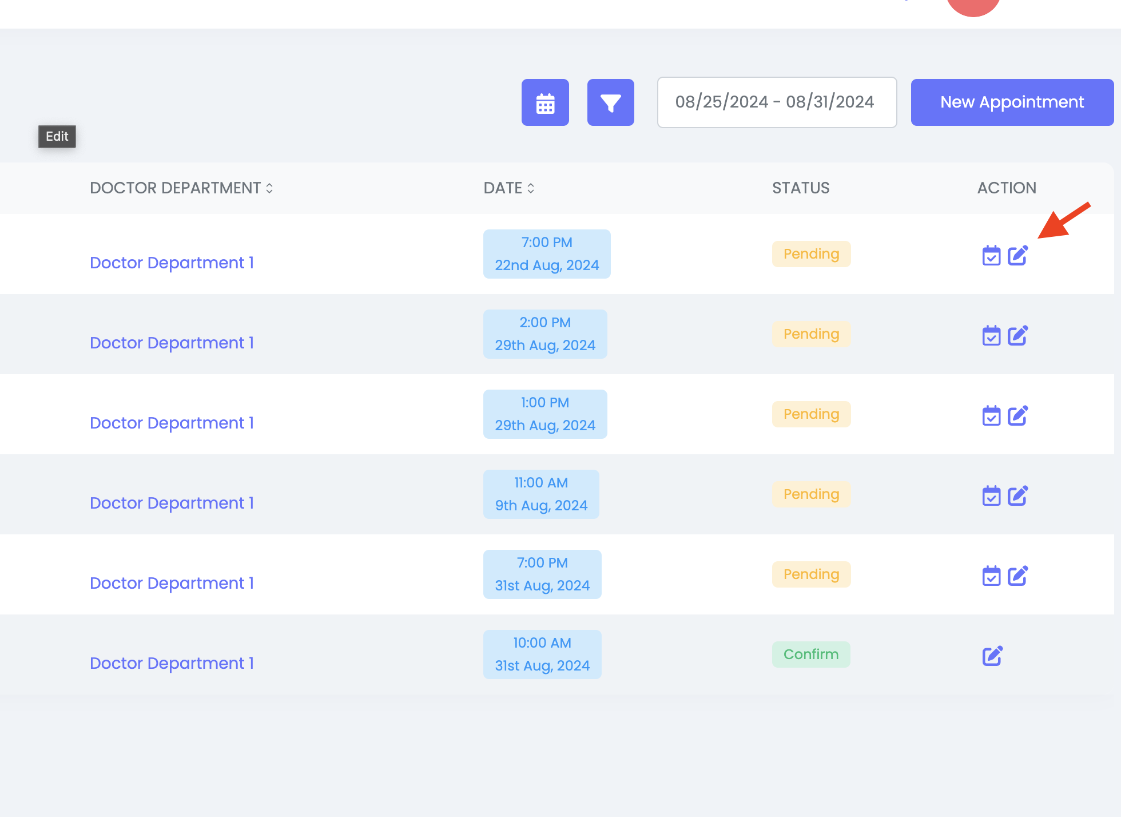The image size is (1121, 817).
Task: Click the STATUS column header
Action: [801, 188]
